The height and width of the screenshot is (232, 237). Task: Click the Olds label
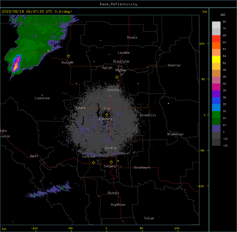click(x=107, y=109)
